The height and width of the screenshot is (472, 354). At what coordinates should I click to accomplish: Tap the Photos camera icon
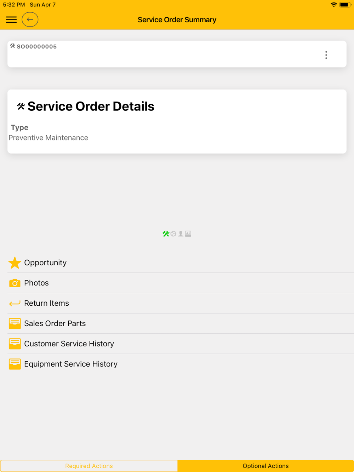tap(15, 283)
